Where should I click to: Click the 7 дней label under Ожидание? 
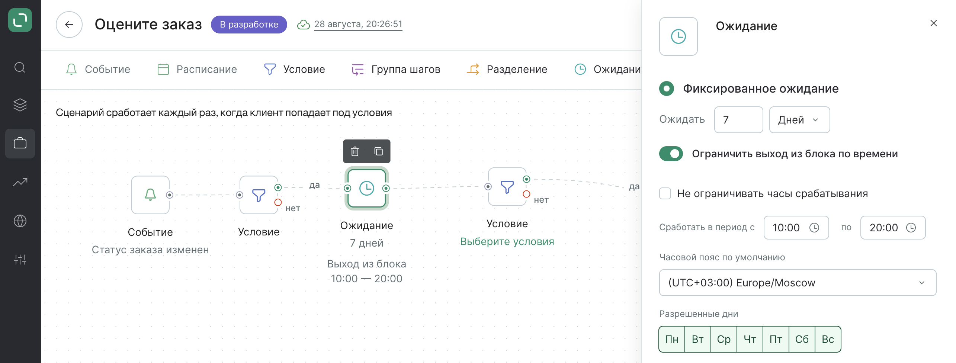click(x=367, y=243)
